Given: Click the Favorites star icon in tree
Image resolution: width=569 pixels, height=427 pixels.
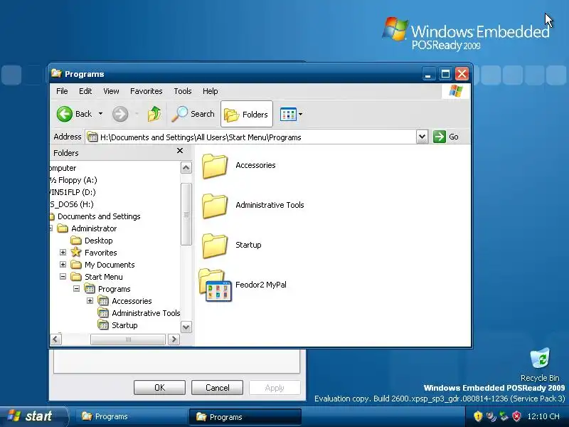Looking at the screenshot, I should tap(76, 252).
